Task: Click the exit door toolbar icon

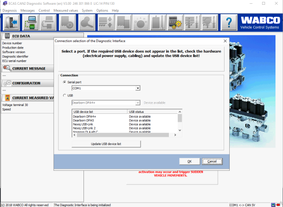Action: (11, 23)
